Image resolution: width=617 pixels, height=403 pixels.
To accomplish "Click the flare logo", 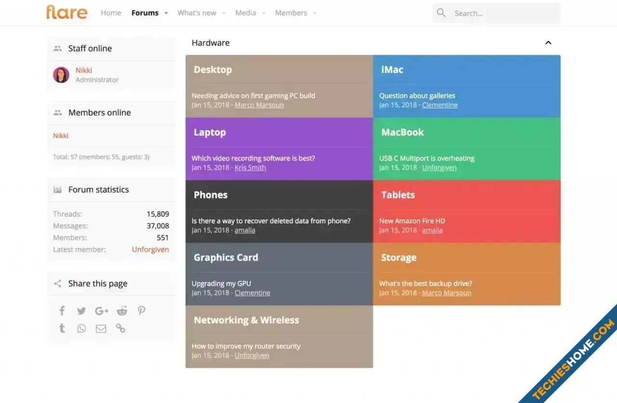I will [x=67, y=12].
